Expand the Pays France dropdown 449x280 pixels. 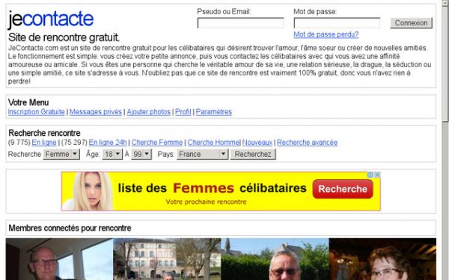[203, 155]
